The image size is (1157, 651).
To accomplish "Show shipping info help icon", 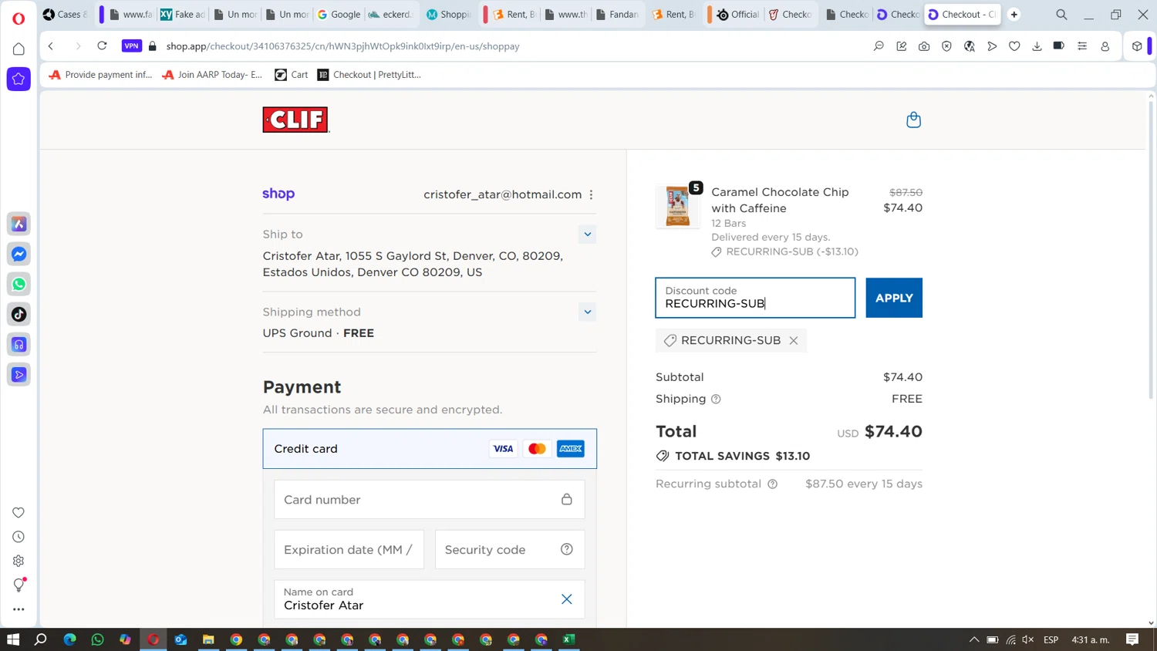I will [x=716, y=400].
